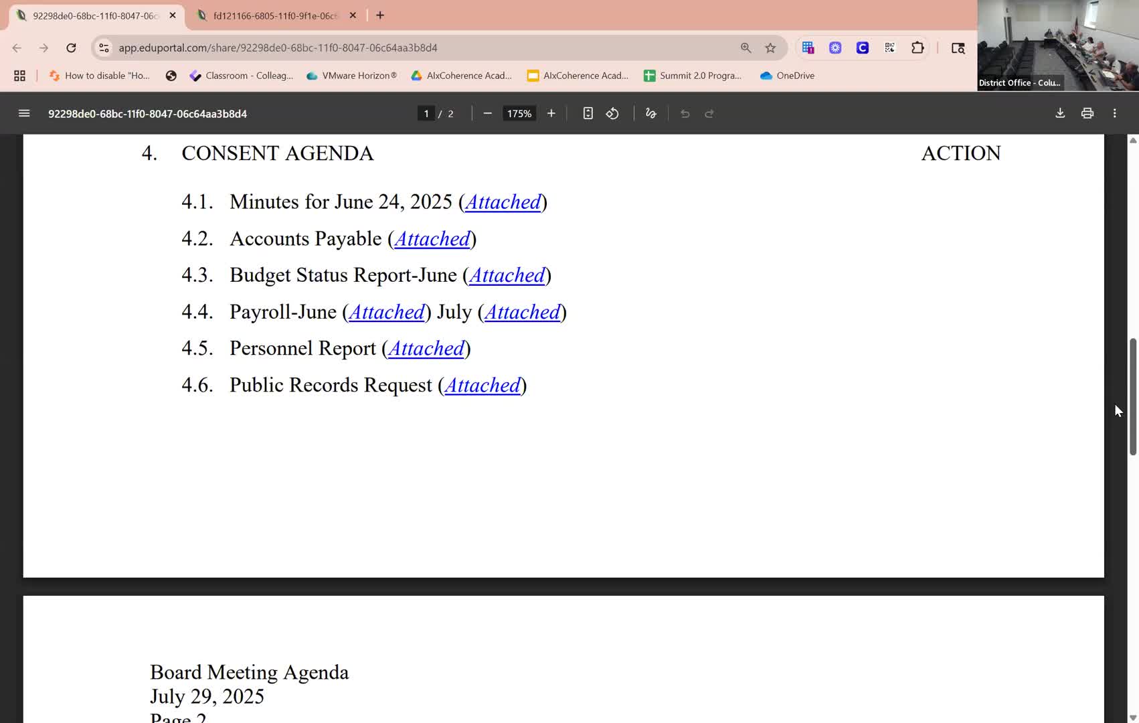Click the scrollbar up arrow
The image size is (1139, 723).
pos(1133,140)
